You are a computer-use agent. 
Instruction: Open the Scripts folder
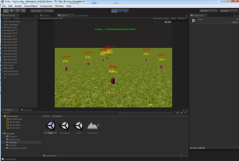[x=11, y=145]
